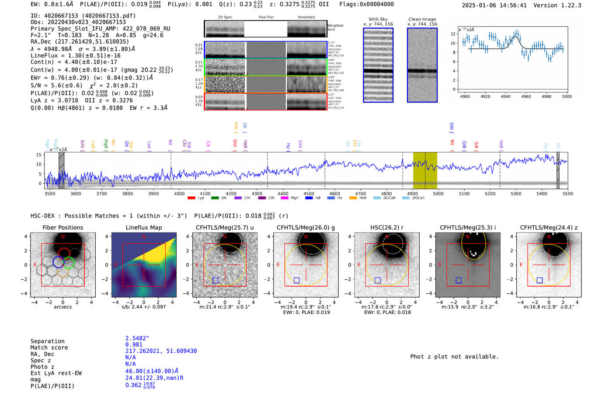
Task: Click the red Lyα legend swatch
Action: pos(191,198)
